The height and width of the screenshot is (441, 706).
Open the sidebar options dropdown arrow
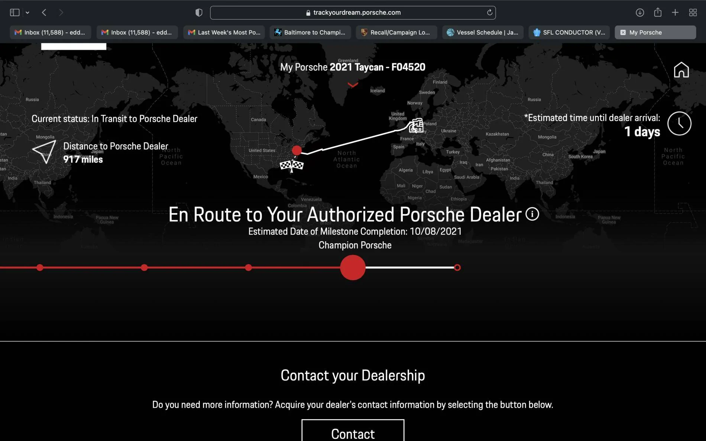[27, 13]
